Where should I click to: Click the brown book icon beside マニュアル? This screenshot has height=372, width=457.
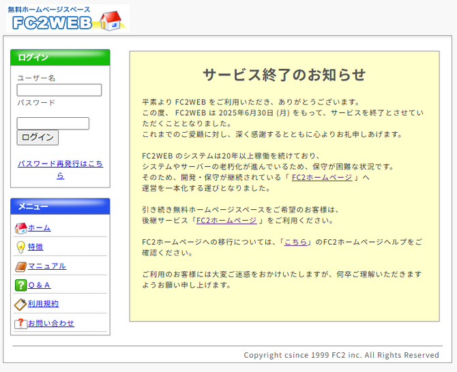pos(20,266)
